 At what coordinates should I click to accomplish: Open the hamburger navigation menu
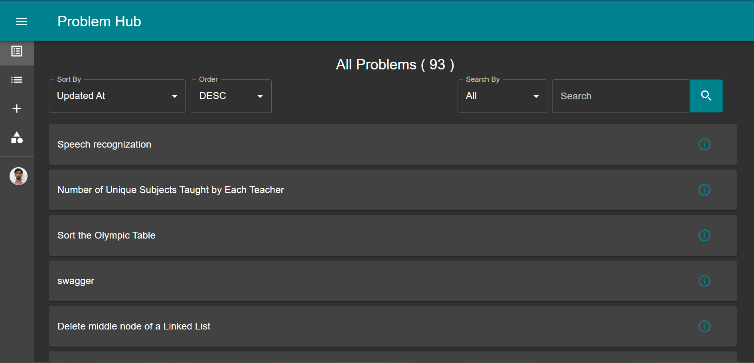22,22
